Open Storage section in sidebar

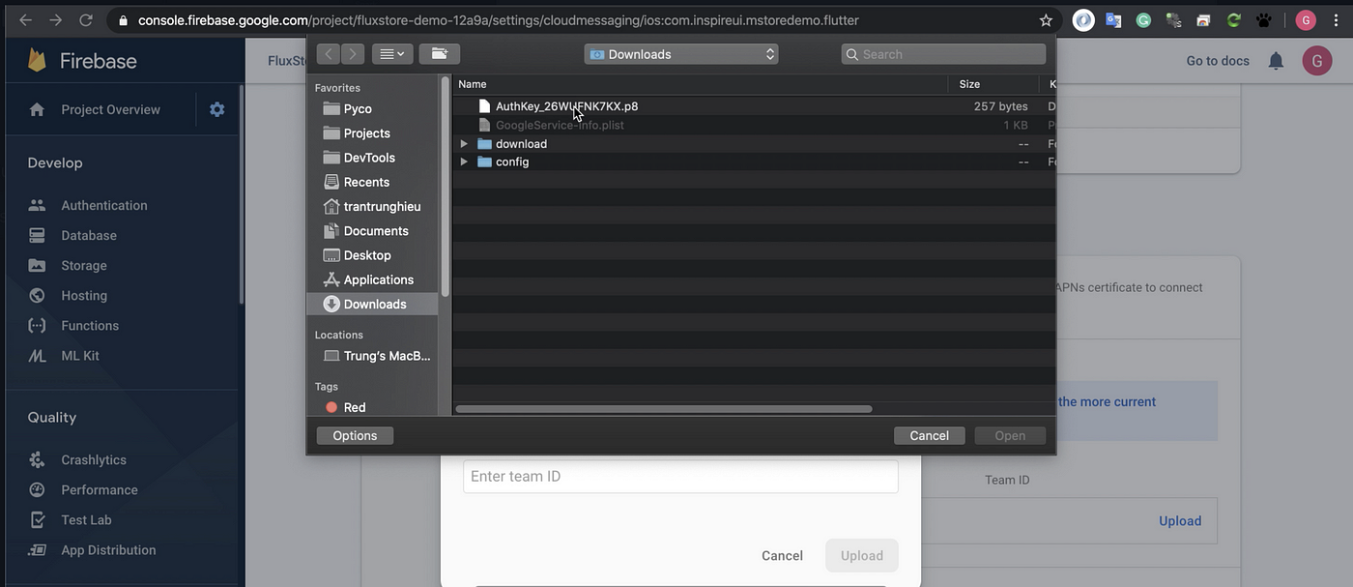[84, 265]
